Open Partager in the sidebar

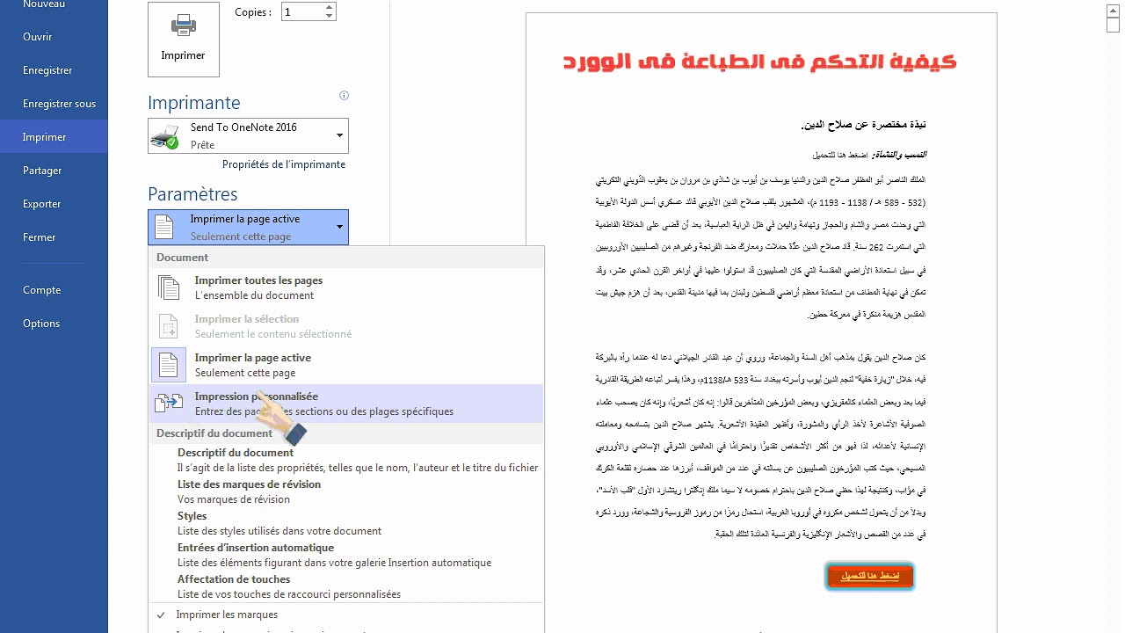(54, 171)
